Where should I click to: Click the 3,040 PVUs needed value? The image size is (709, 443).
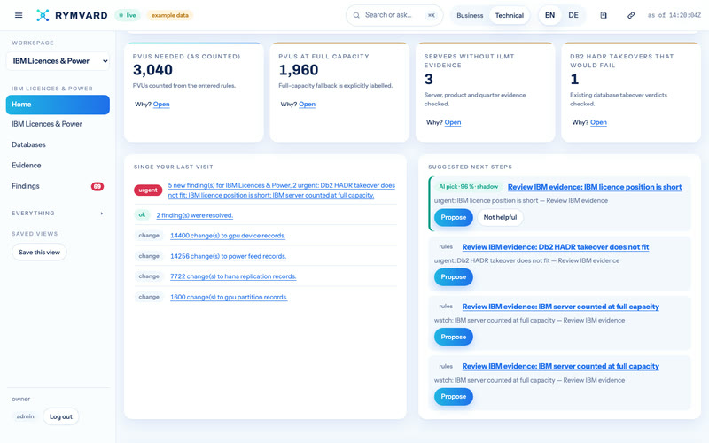152,70
